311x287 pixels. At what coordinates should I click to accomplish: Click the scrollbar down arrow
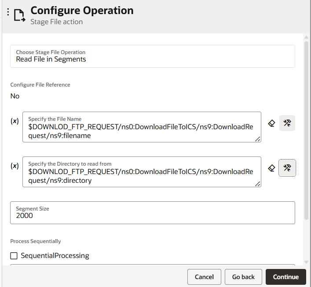pyautogui.click(x=306, y=262)
